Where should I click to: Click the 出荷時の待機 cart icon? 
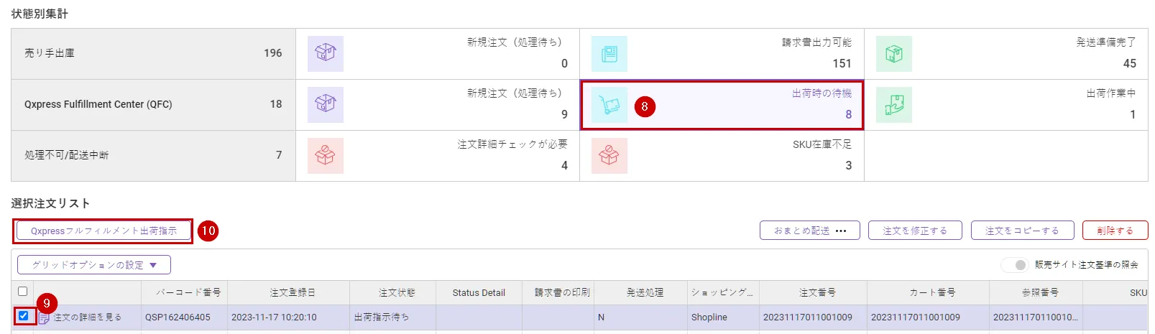click(609, 105)
